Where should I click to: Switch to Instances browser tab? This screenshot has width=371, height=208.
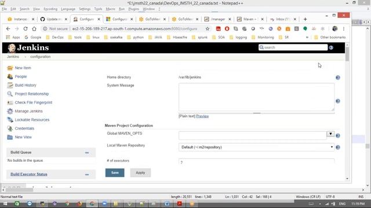pos(20,19)
